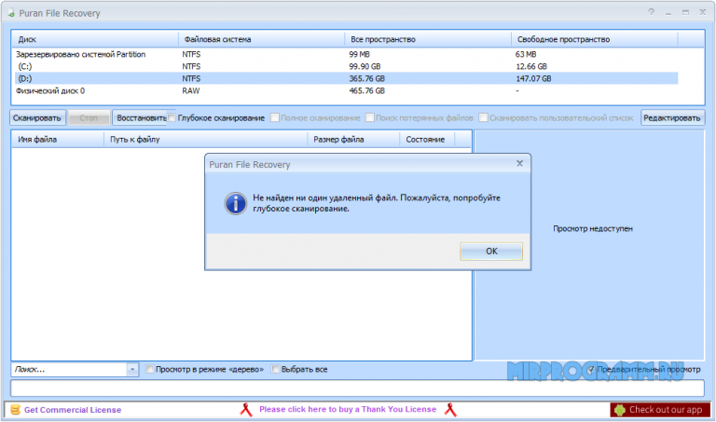Viewport: 716px width, 422px height.
Task: Select the (D:) drive row
Action: [346, 78]
